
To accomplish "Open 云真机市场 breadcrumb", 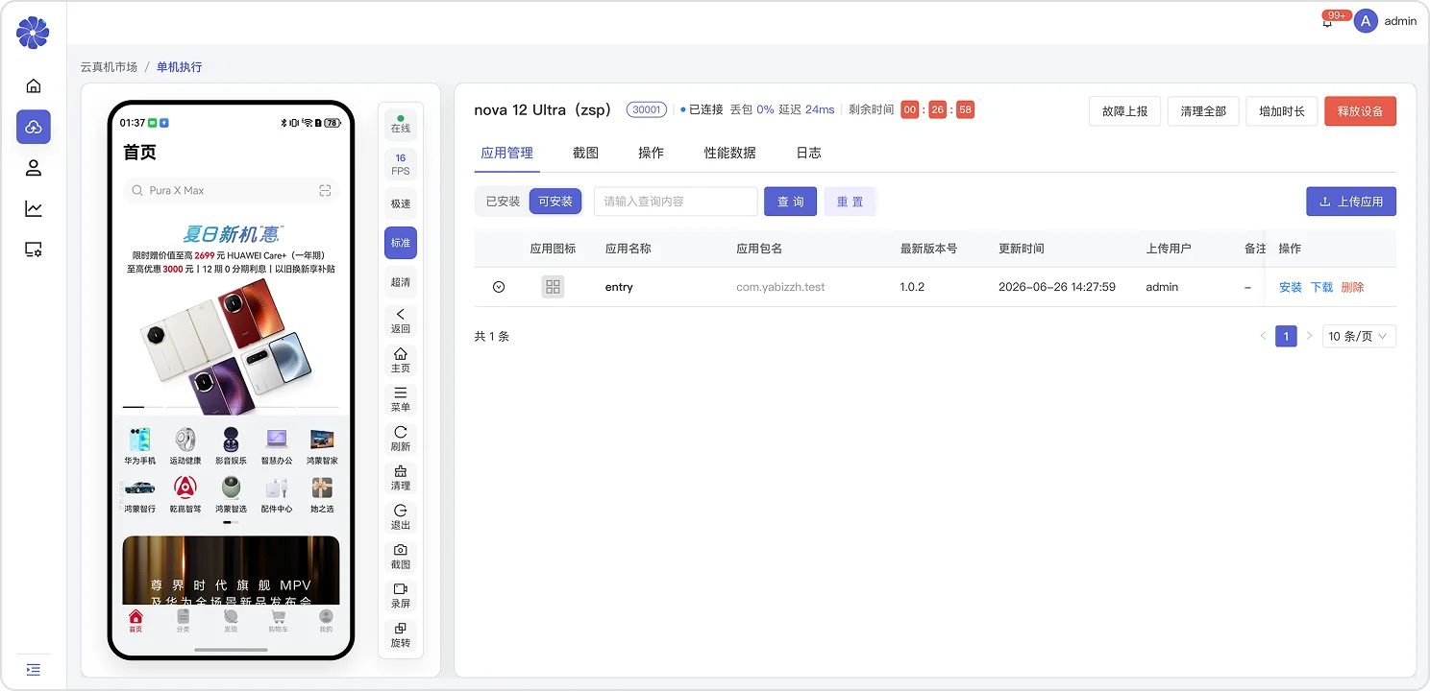I will point(109,67).
